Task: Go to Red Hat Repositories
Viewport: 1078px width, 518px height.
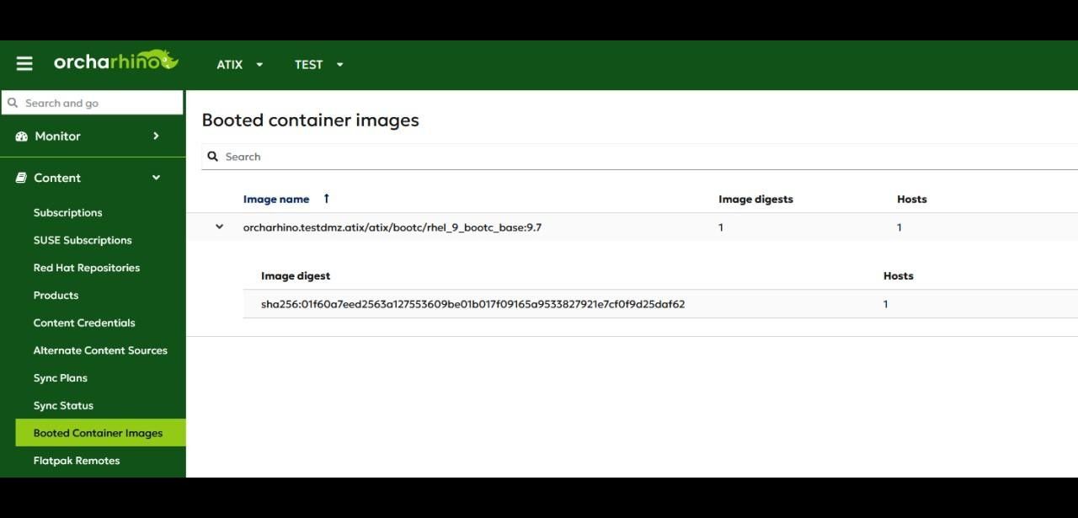Action: [87, 268]
